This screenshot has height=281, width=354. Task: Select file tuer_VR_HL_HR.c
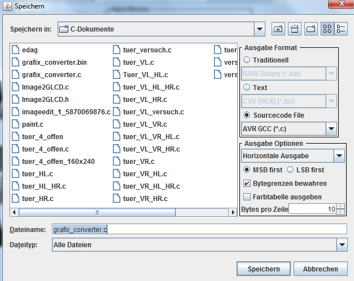[147, 186]
